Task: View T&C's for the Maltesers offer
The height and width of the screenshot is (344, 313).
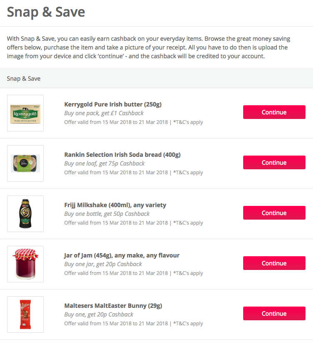Action: point(188,324)
